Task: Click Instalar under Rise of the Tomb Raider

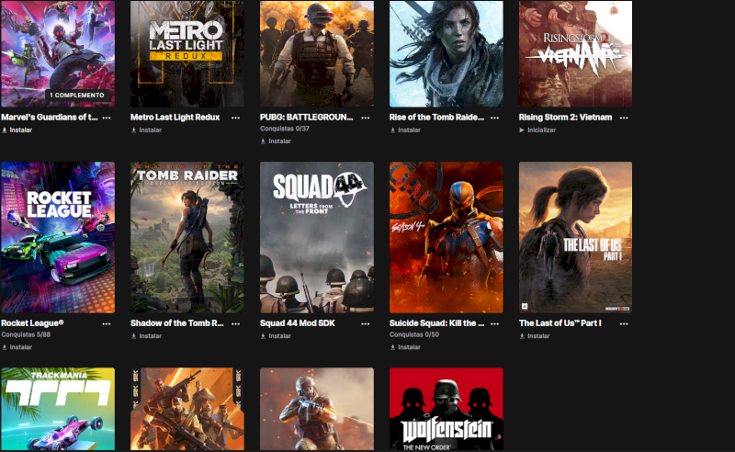Action: (x=405, y=130)
